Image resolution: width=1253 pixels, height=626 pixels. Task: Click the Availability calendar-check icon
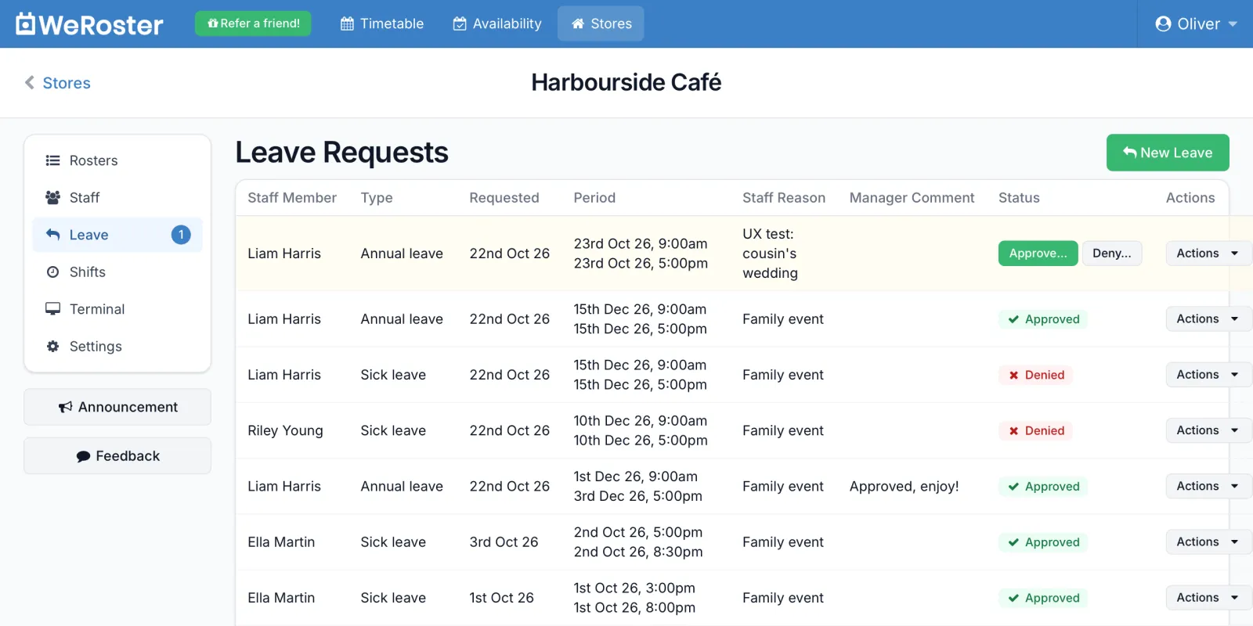460,23
